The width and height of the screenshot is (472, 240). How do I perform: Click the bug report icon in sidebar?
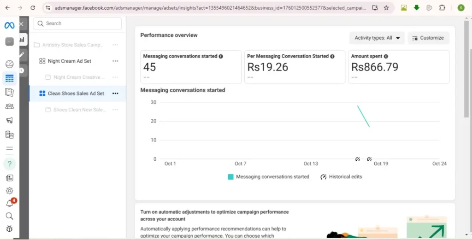tap(9, 228)
